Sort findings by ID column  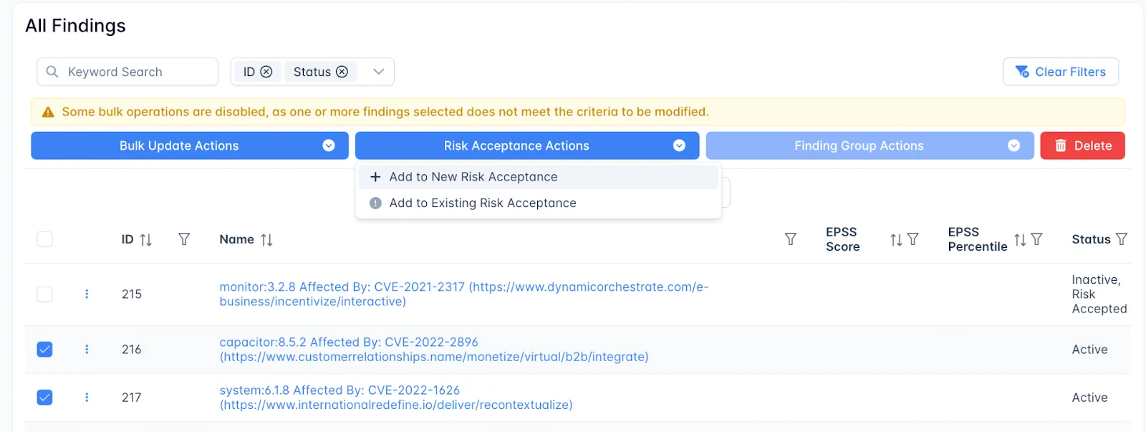(146, 240)
